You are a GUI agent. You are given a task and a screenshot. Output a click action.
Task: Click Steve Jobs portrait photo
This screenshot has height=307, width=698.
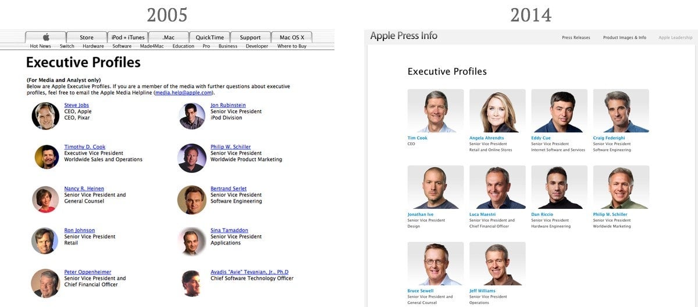pos(45,116)
